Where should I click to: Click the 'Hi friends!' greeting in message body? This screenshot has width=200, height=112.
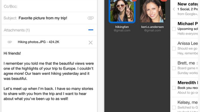click(x=12, y=53)
